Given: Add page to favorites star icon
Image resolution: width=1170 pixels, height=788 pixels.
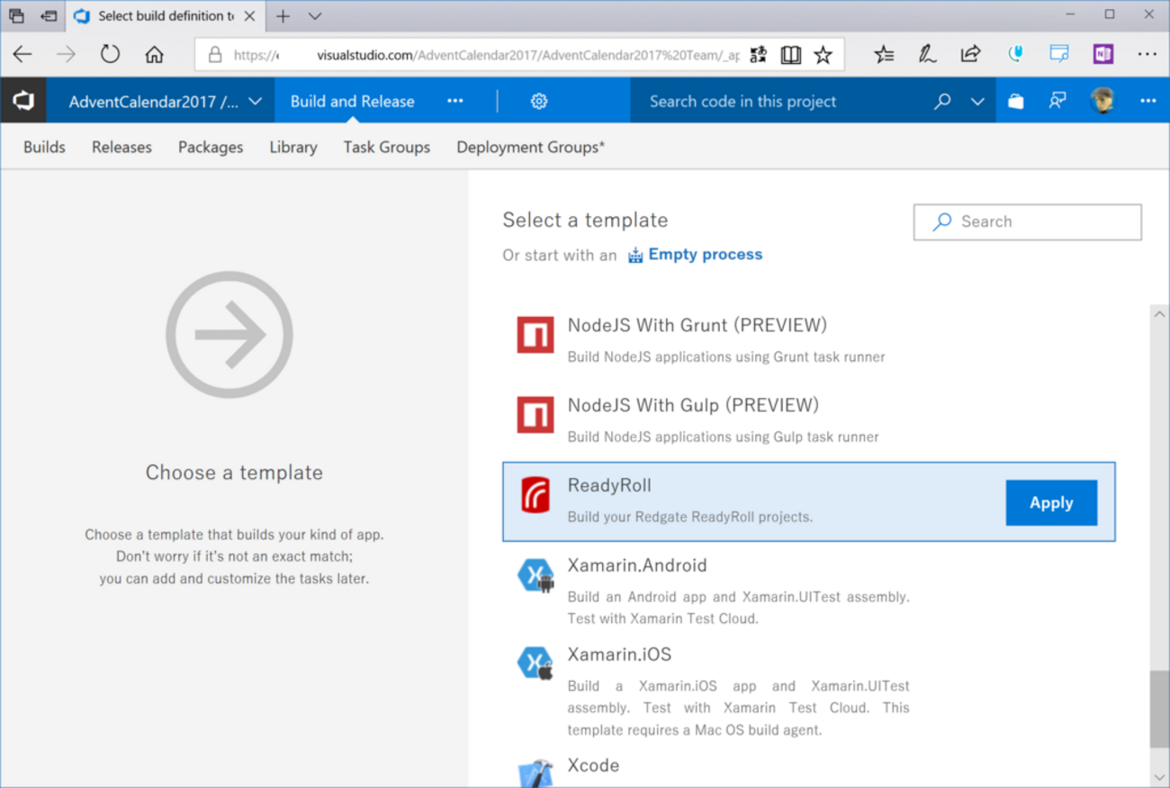Looking at the screenshot, I should pos(823,55).
